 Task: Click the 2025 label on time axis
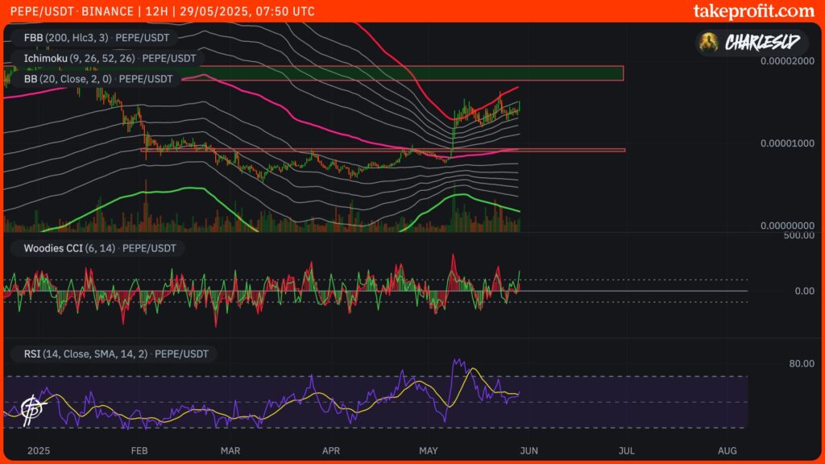click(39, 451)
